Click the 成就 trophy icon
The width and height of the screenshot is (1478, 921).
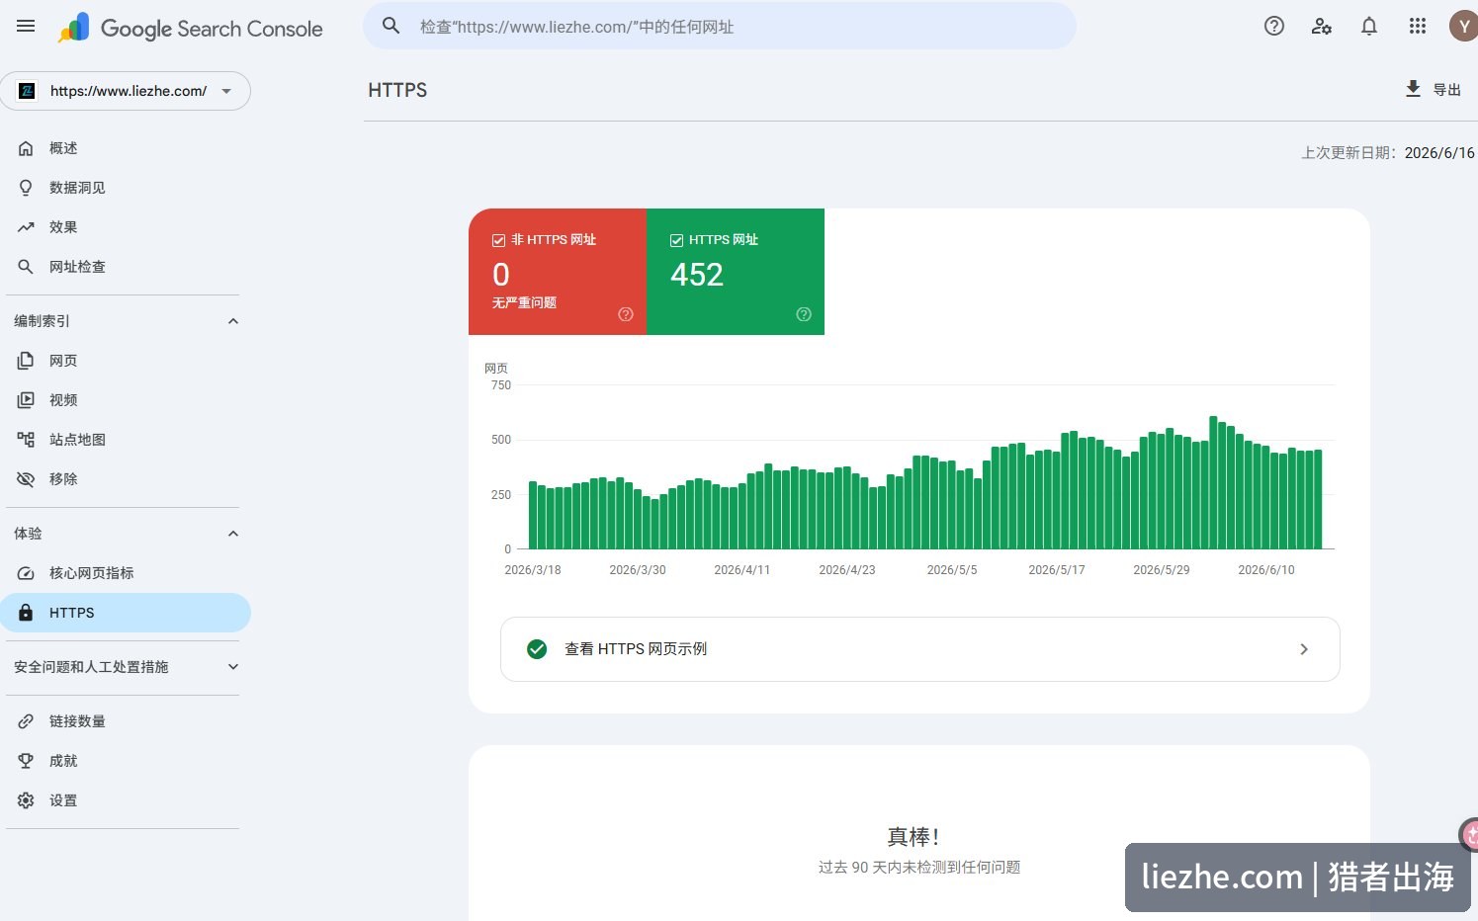26,761
